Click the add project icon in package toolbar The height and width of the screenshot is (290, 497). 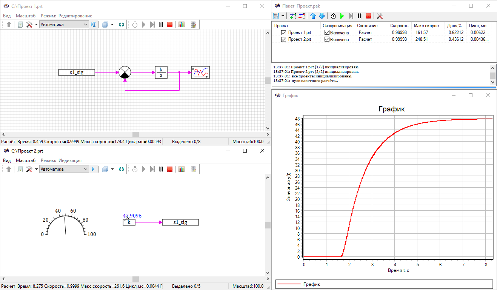(293, 16)
